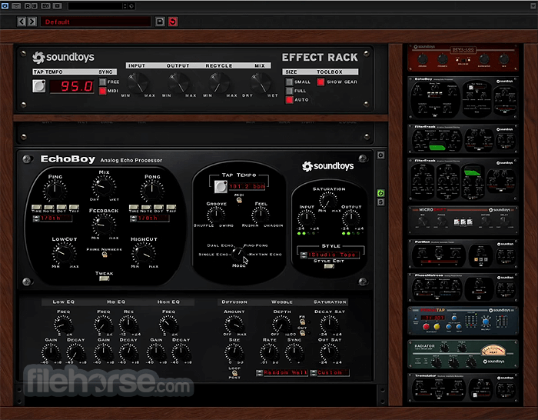The image size is (538, 420).
Task: Click the Effect Rack OUTPUT knob
Action: point(178,83)
